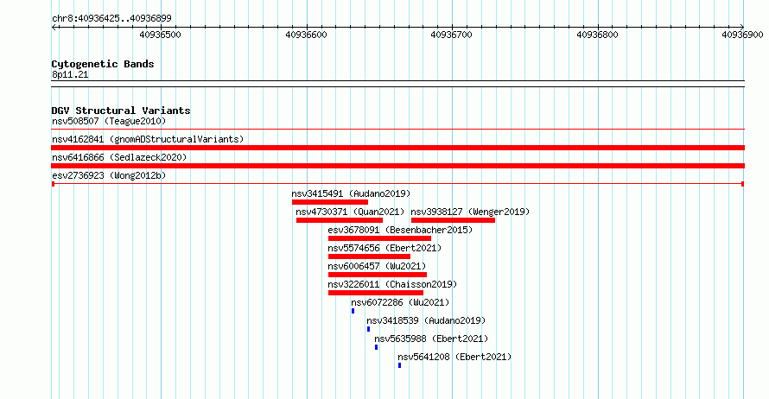Image resolution: width=769 pixels, height=399 pixels.
Task: Click the blue marker under nsv5635988
Action: tap(376, 347)
